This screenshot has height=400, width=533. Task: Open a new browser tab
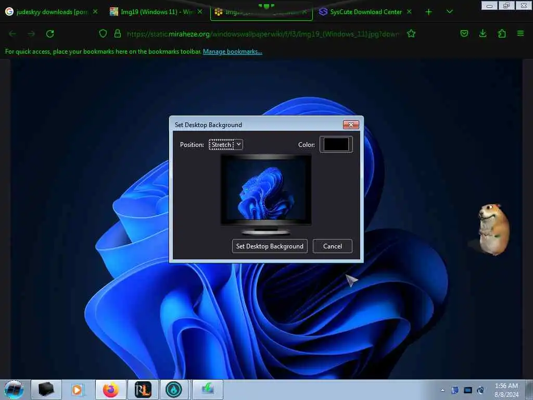[x=429, y=12]
